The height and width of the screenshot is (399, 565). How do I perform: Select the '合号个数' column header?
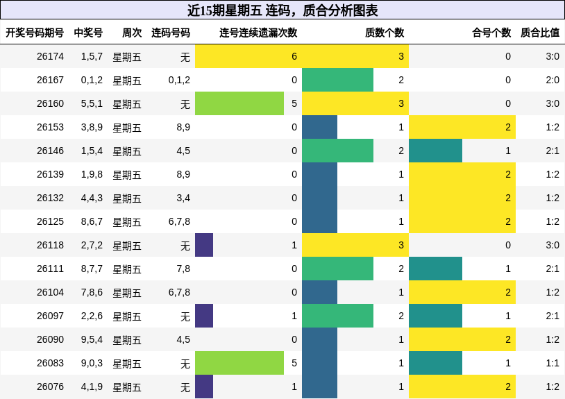click(491, 33)
